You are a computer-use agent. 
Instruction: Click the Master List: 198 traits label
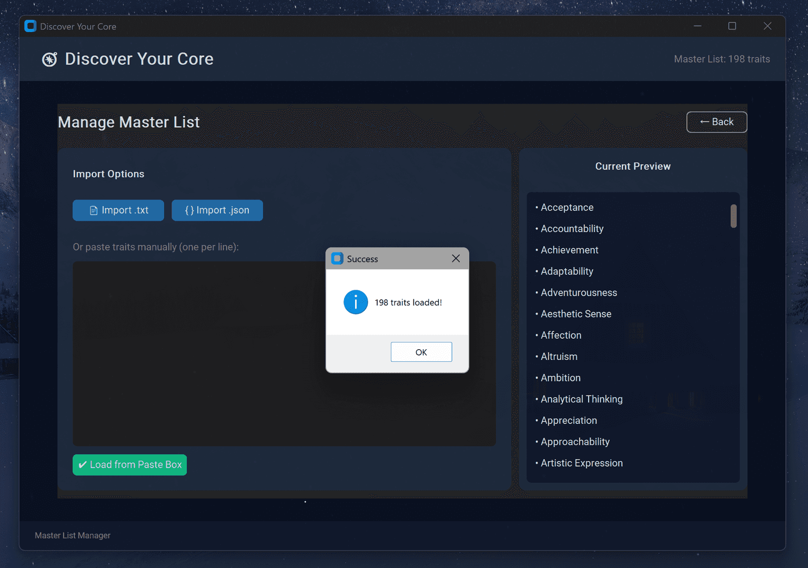click(722, 59)
